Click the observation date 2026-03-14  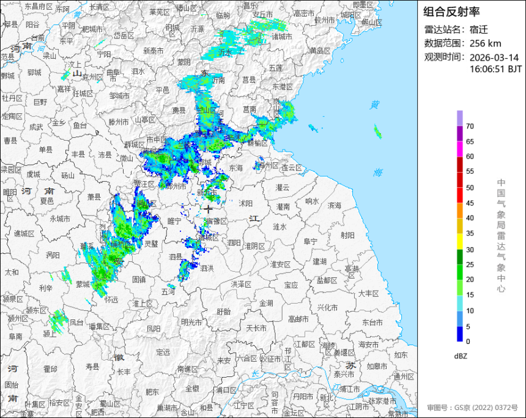pyautogui.click(x=494, y=58)
